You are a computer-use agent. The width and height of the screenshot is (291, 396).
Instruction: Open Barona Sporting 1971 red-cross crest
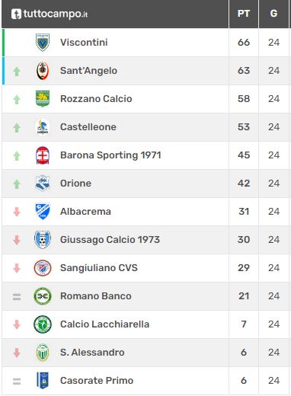(x=43, y=155)
